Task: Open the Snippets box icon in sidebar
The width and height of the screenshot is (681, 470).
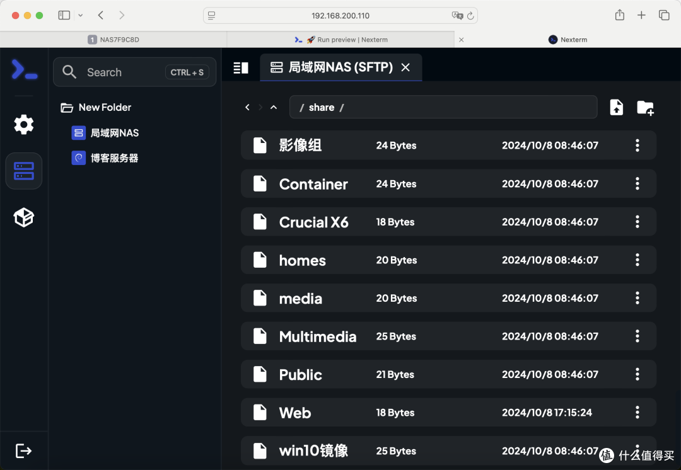Action: pyautogui.click(x=23, y=217)
